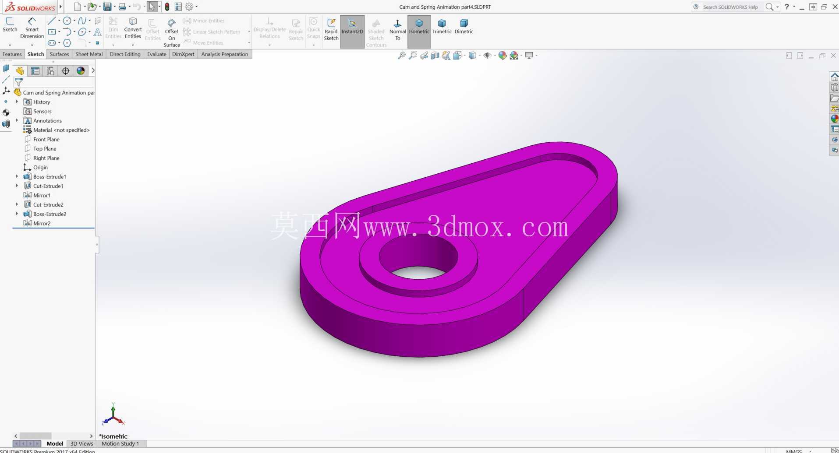The height and width of the screenshot is (453, 839).
Task: Activate the sketch Text tool
Action: (97, 32)
